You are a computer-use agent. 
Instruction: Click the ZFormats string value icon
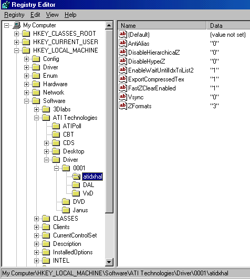coord(123,106)
